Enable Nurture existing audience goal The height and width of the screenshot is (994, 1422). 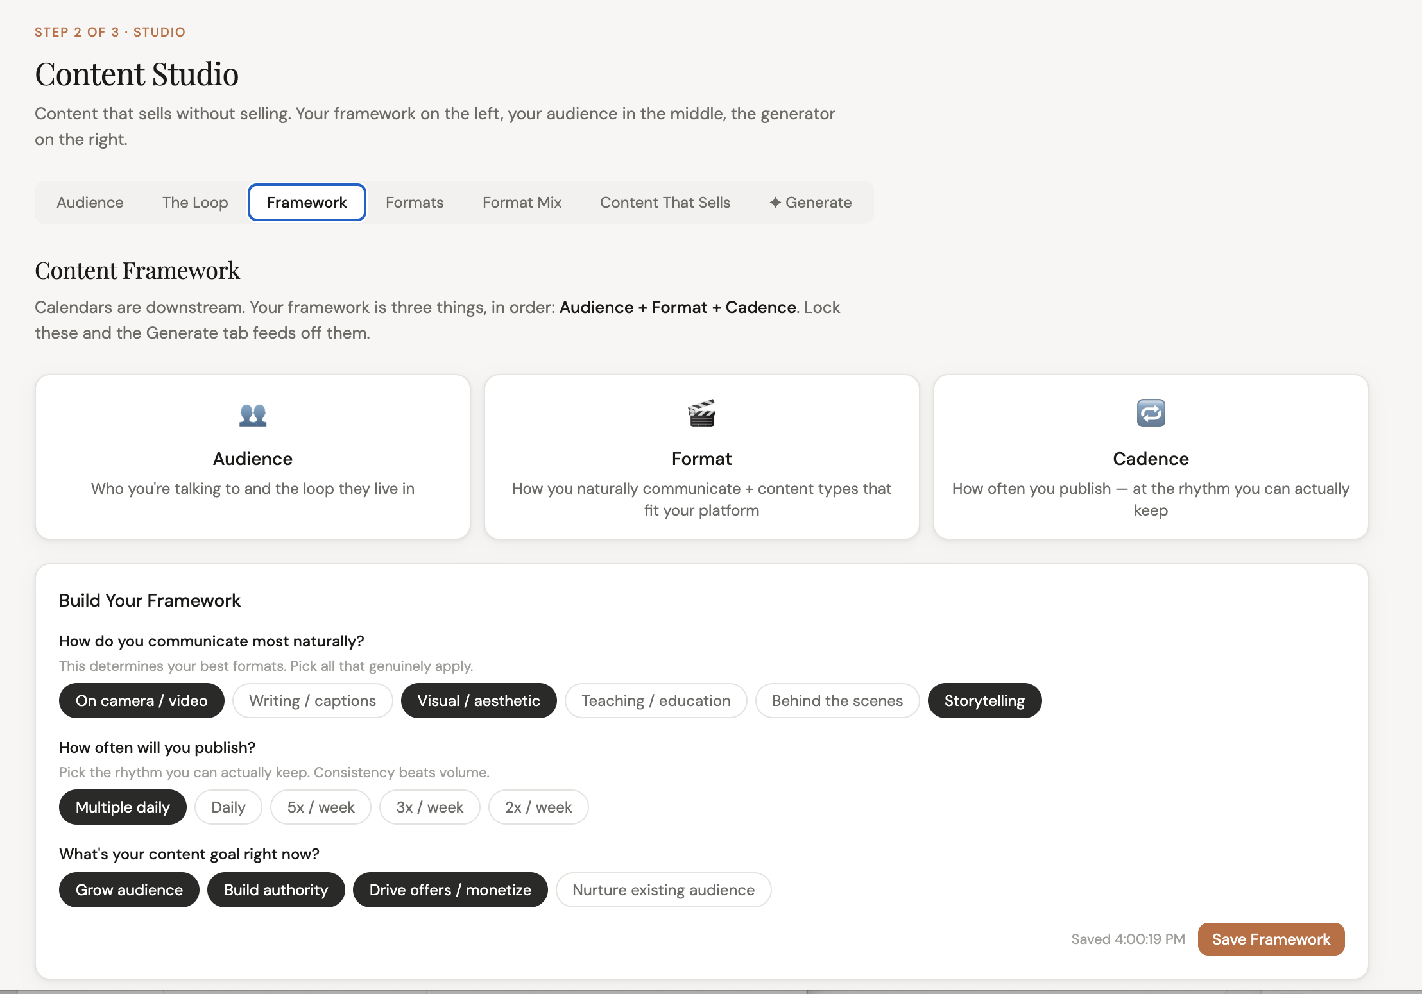(664, 890)
